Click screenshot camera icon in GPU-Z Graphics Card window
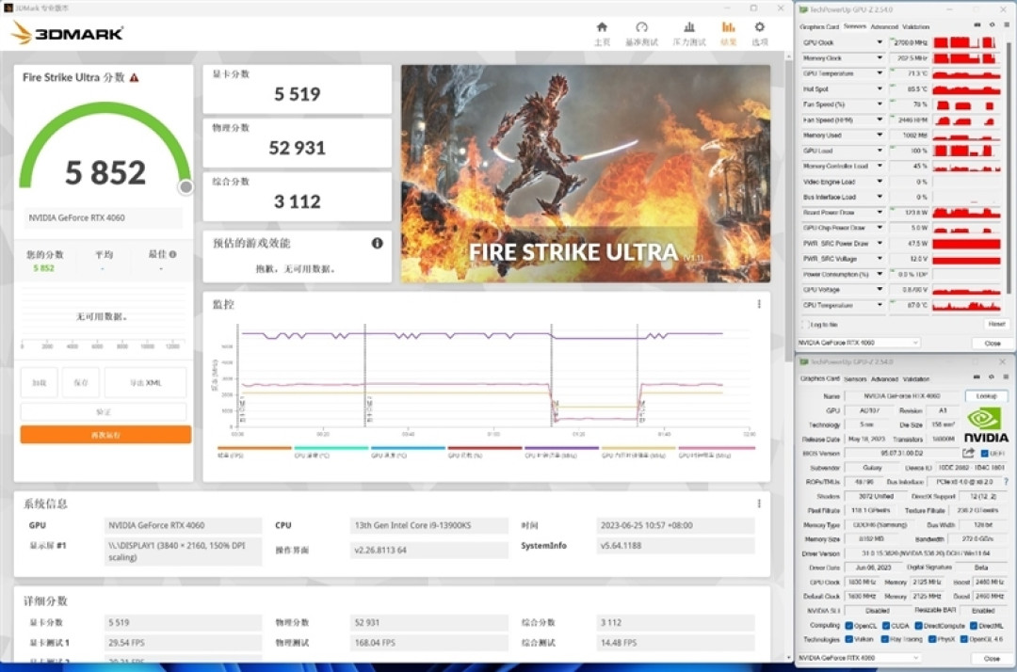 click(977, 376)
